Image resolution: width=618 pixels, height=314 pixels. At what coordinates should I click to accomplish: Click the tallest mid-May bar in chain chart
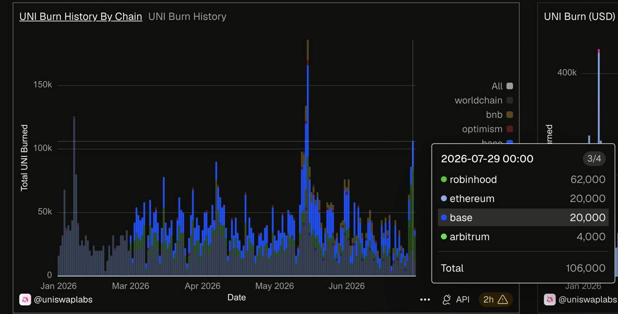(x=308, y=158)
